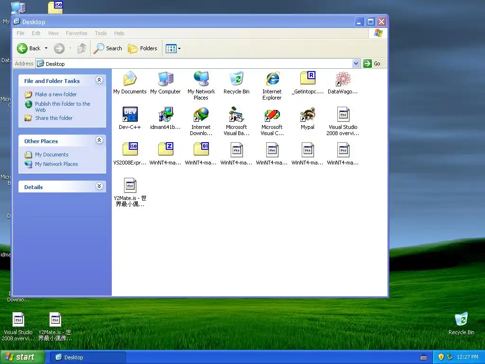Open the Edit menu
The width and height of the screenshot is (485, 364).
pyautogui.click(x=36, y=33)
